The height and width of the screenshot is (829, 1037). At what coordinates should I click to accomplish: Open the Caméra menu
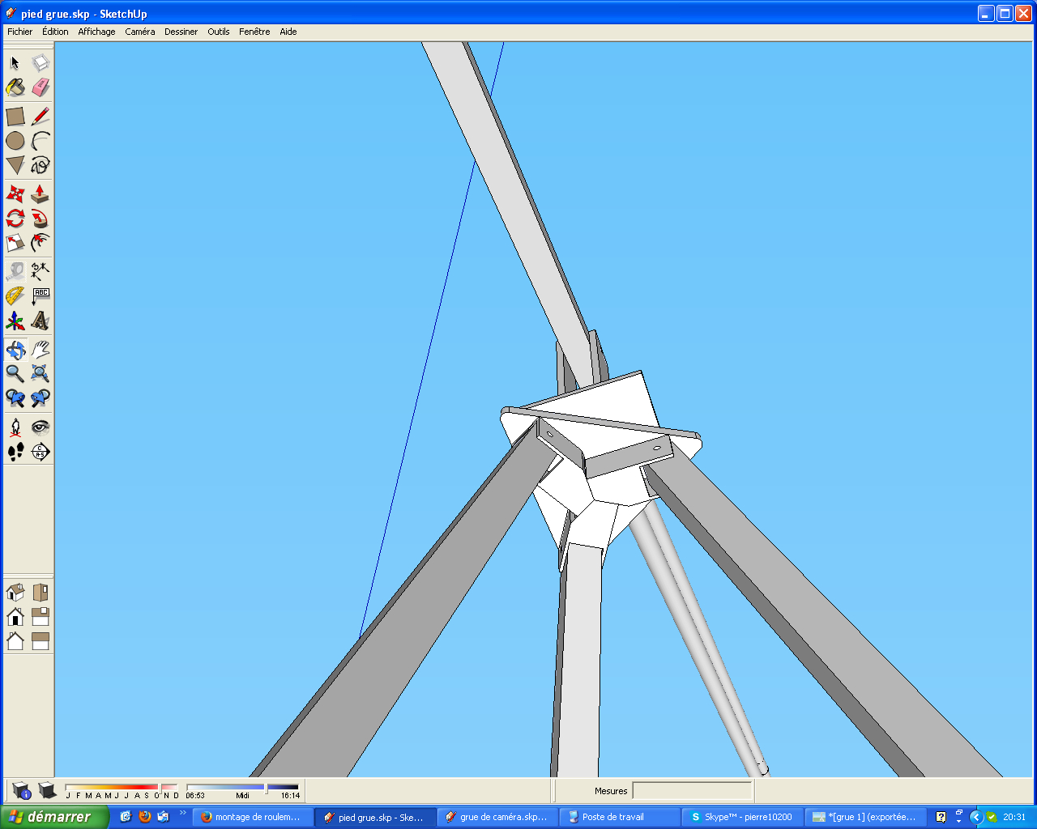point(140,32)
